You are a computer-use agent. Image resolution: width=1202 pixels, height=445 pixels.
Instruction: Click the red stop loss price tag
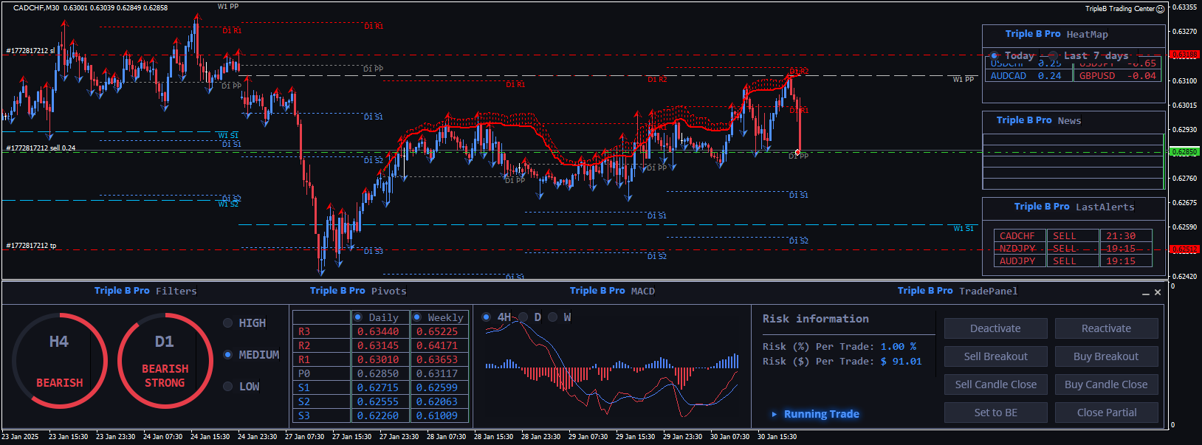1184,55
